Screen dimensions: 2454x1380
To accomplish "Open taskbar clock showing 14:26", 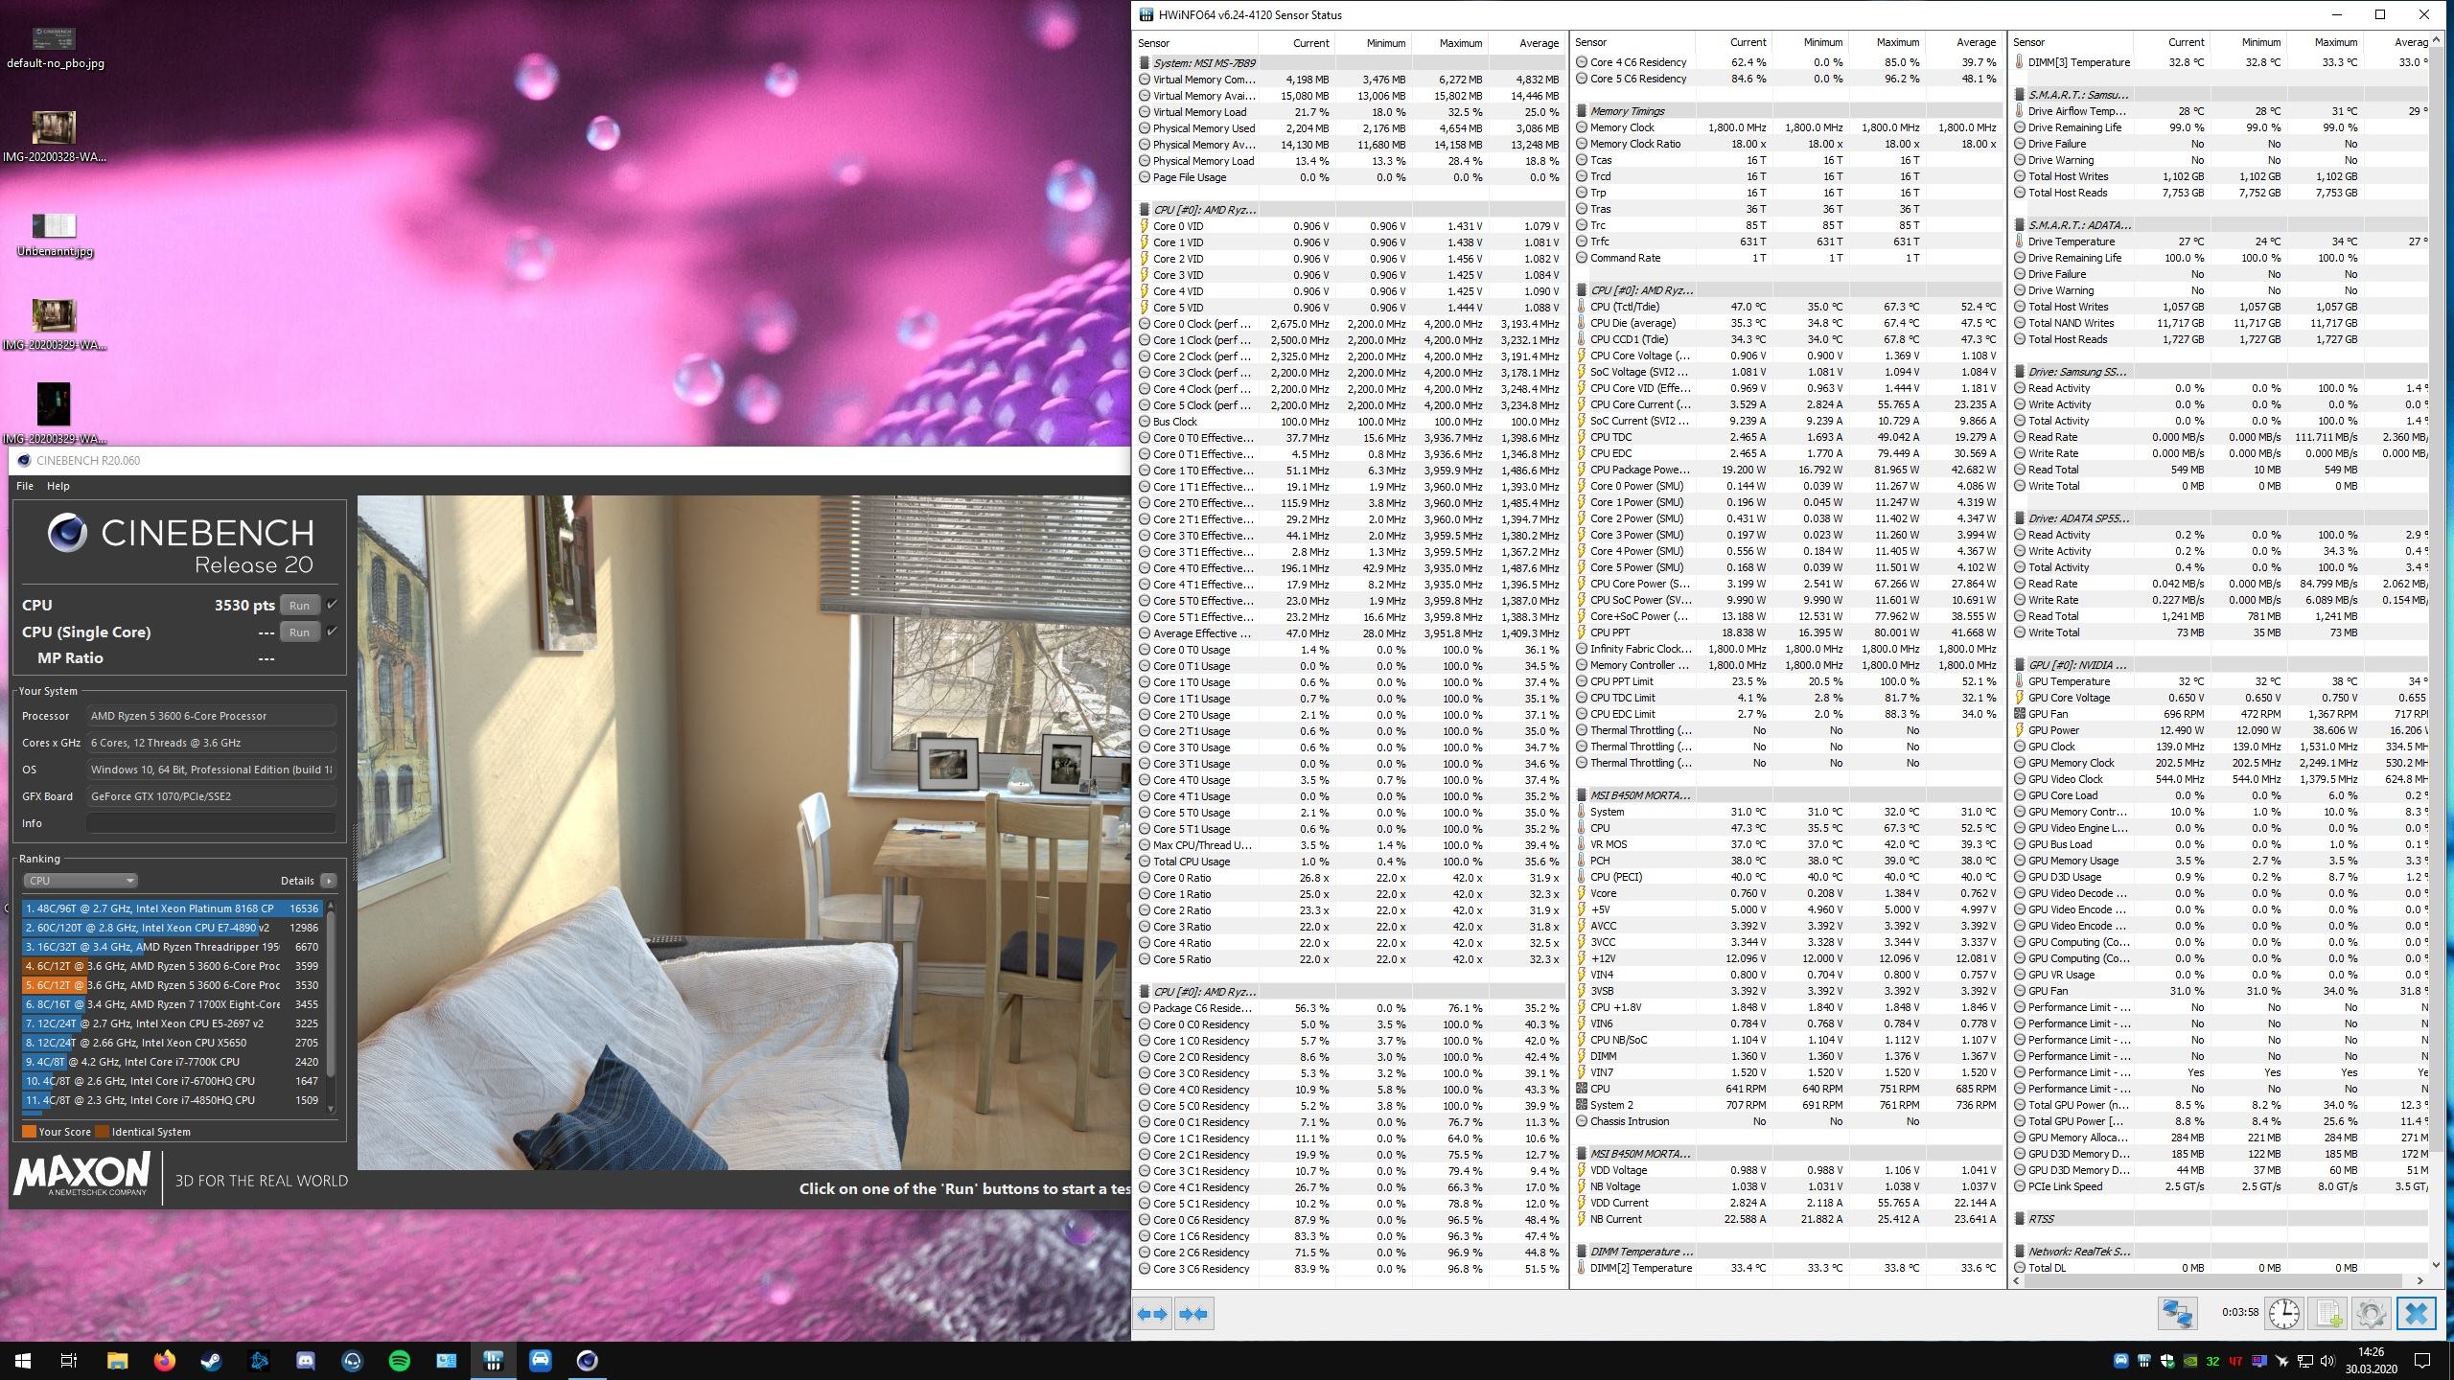I will 2370,1360.
